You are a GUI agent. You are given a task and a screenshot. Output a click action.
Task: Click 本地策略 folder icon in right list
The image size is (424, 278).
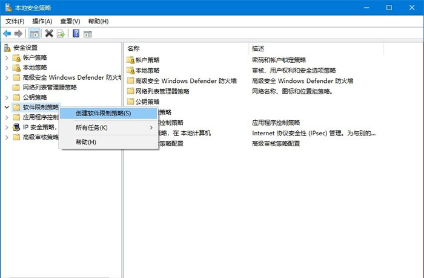(x=131, y=71)
